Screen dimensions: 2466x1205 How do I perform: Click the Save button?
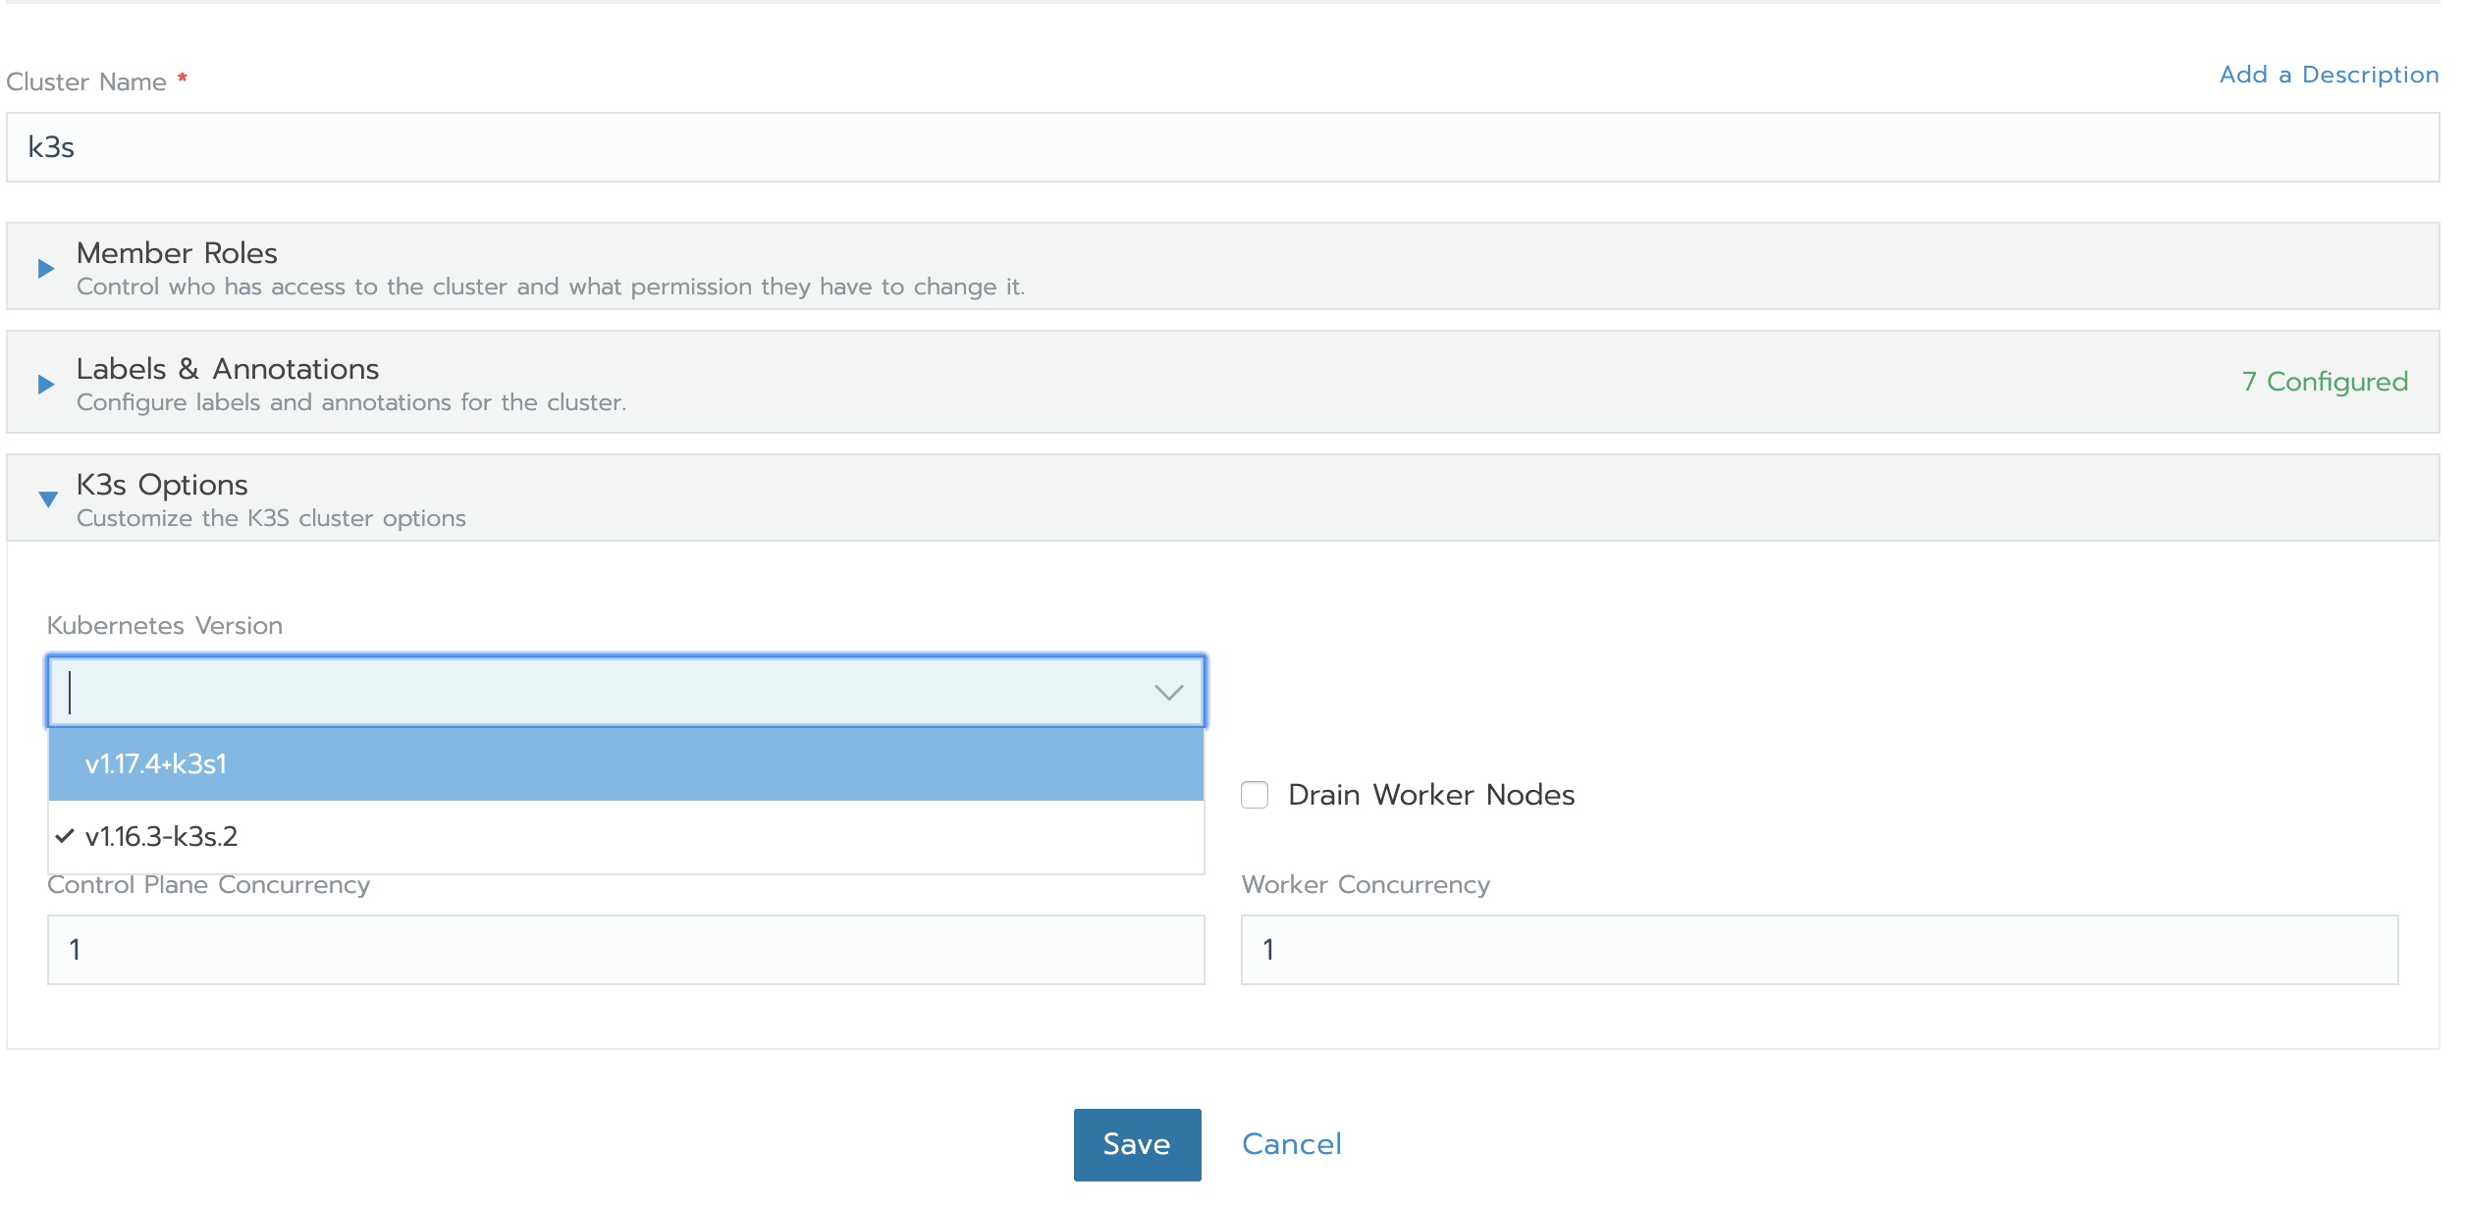coord(1137,1144)
